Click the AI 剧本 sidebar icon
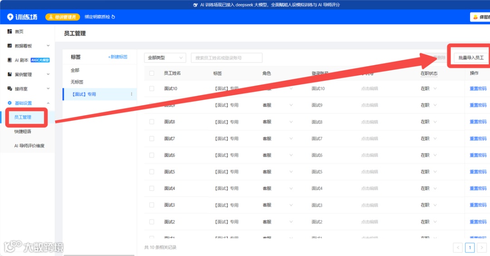 [10, 60]
